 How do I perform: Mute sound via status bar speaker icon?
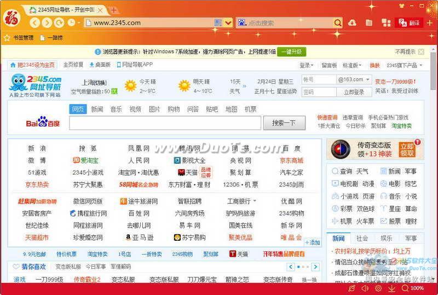point(365,288)
